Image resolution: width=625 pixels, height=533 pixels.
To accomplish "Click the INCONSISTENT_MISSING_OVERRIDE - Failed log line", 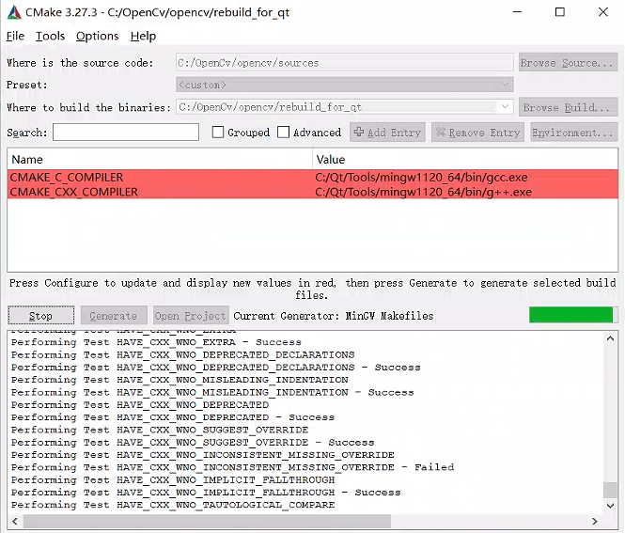I will 232,467.
